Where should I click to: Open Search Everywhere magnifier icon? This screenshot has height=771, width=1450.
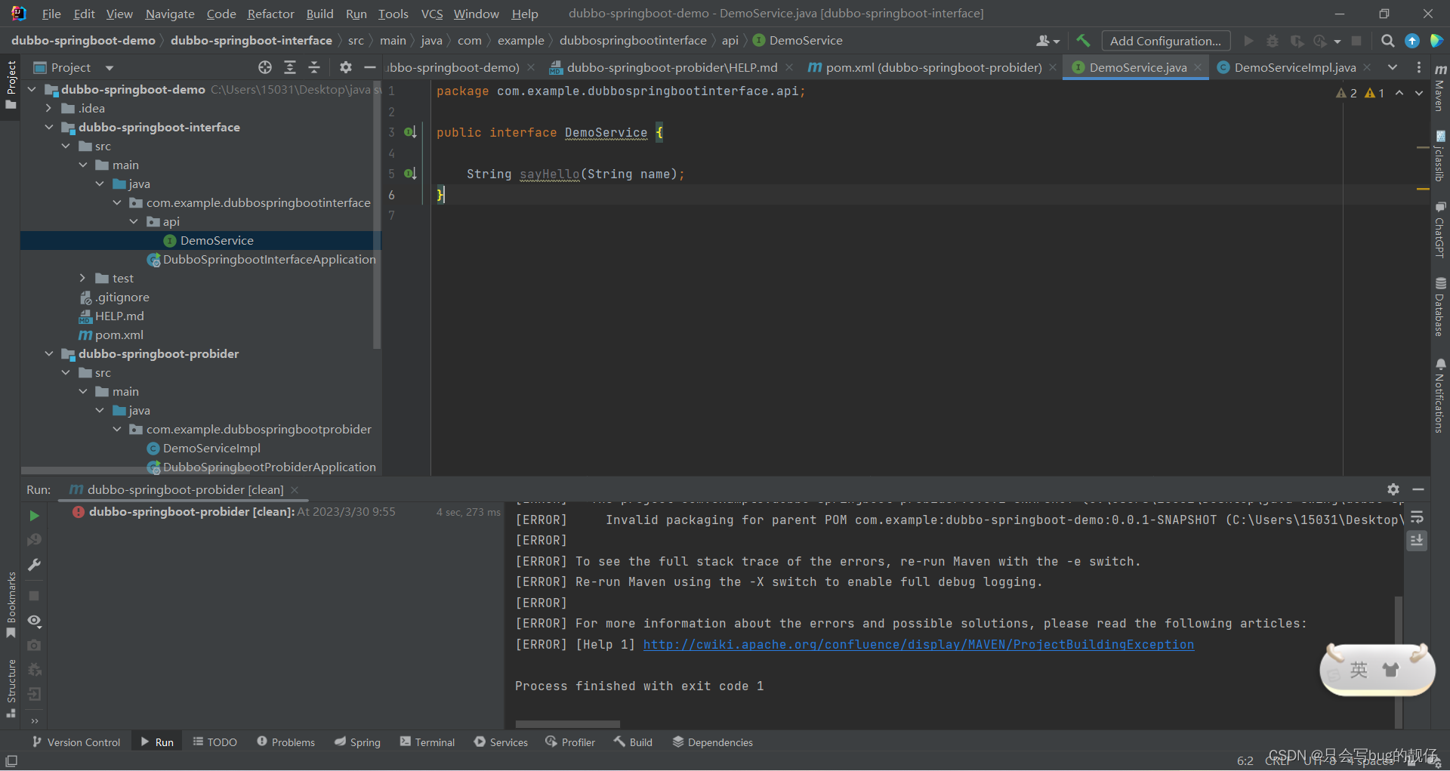(1387, 41)
